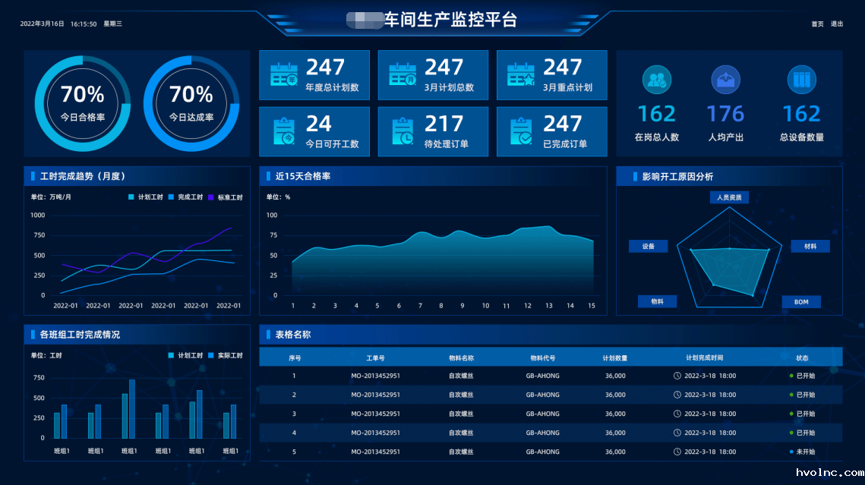Toggle the 标准工时 legend entry
Image resolution: width=865 pixels, height=485 pixels.
click(225, 197)
